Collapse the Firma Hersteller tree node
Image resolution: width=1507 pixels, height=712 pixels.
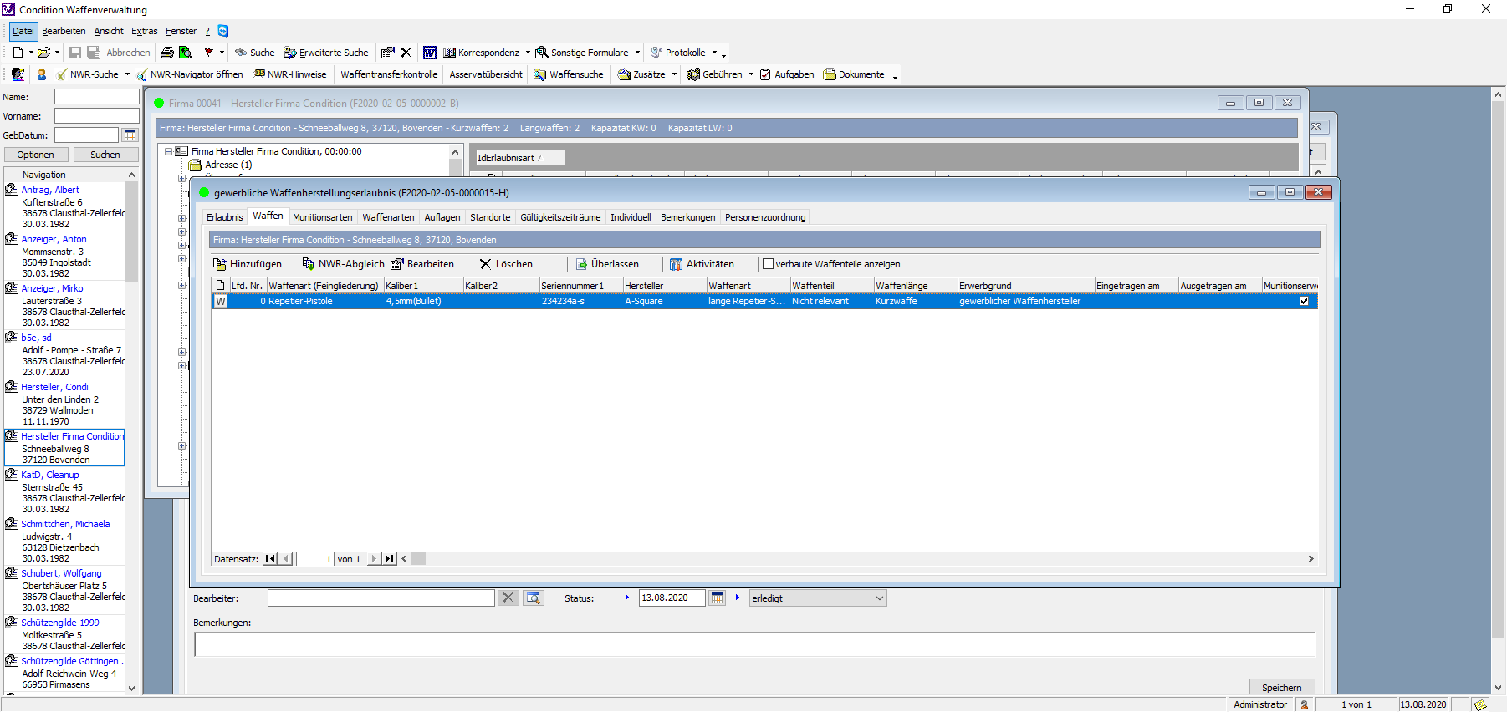pyautogui.click(x=168, y=152)
